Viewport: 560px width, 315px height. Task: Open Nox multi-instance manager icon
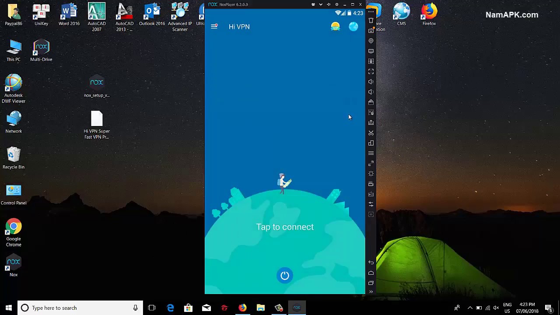[371, 143]
